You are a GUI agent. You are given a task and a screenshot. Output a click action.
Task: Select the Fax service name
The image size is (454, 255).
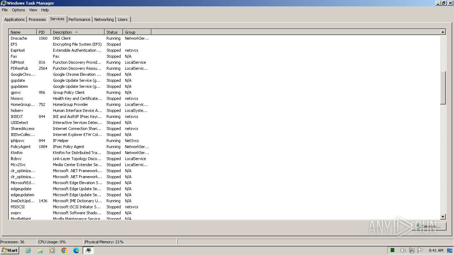pos(14,56)
